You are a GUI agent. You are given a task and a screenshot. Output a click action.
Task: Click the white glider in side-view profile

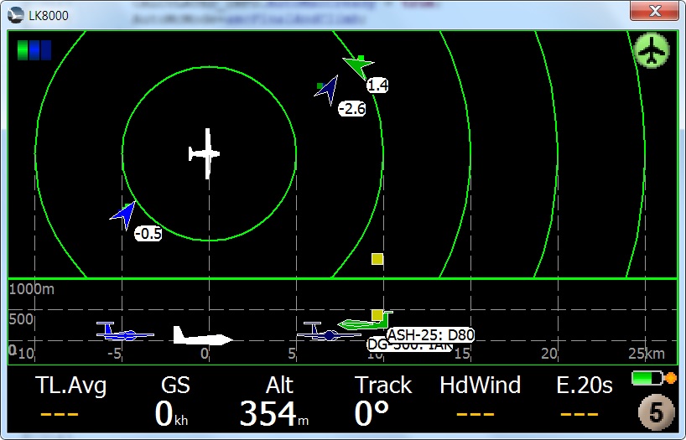pos(202,336)
